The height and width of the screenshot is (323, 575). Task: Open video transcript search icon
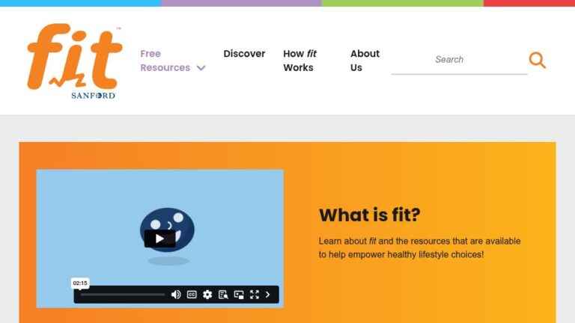click(223, 295)
